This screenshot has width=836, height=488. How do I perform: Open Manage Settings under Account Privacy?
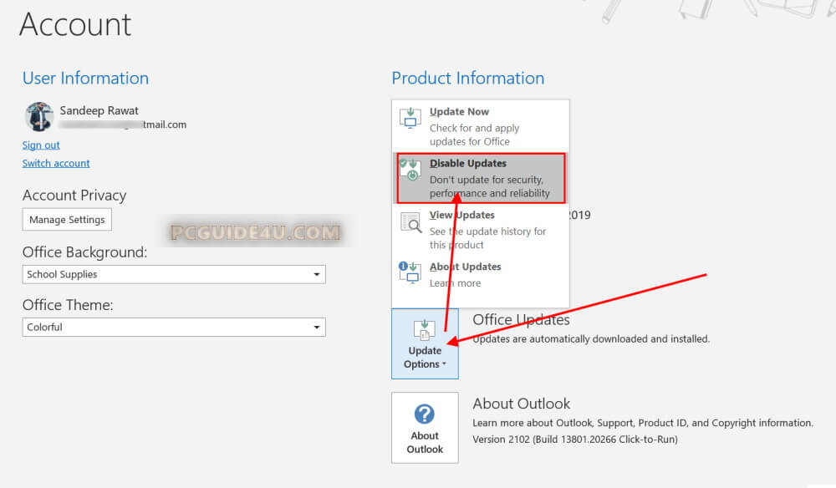(67, 220)
